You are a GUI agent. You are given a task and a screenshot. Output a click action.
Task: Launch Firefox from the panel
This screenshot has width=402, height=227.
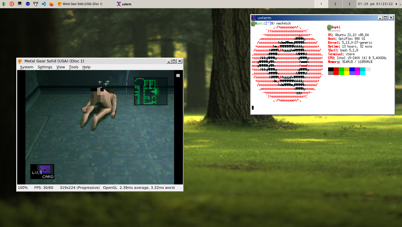click(51, 4)
